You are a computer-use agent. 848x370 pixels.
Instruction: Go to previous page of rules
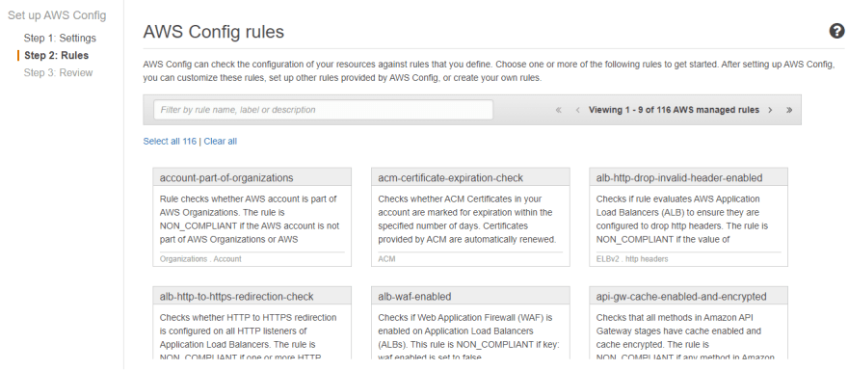click(x=577, y=110)
